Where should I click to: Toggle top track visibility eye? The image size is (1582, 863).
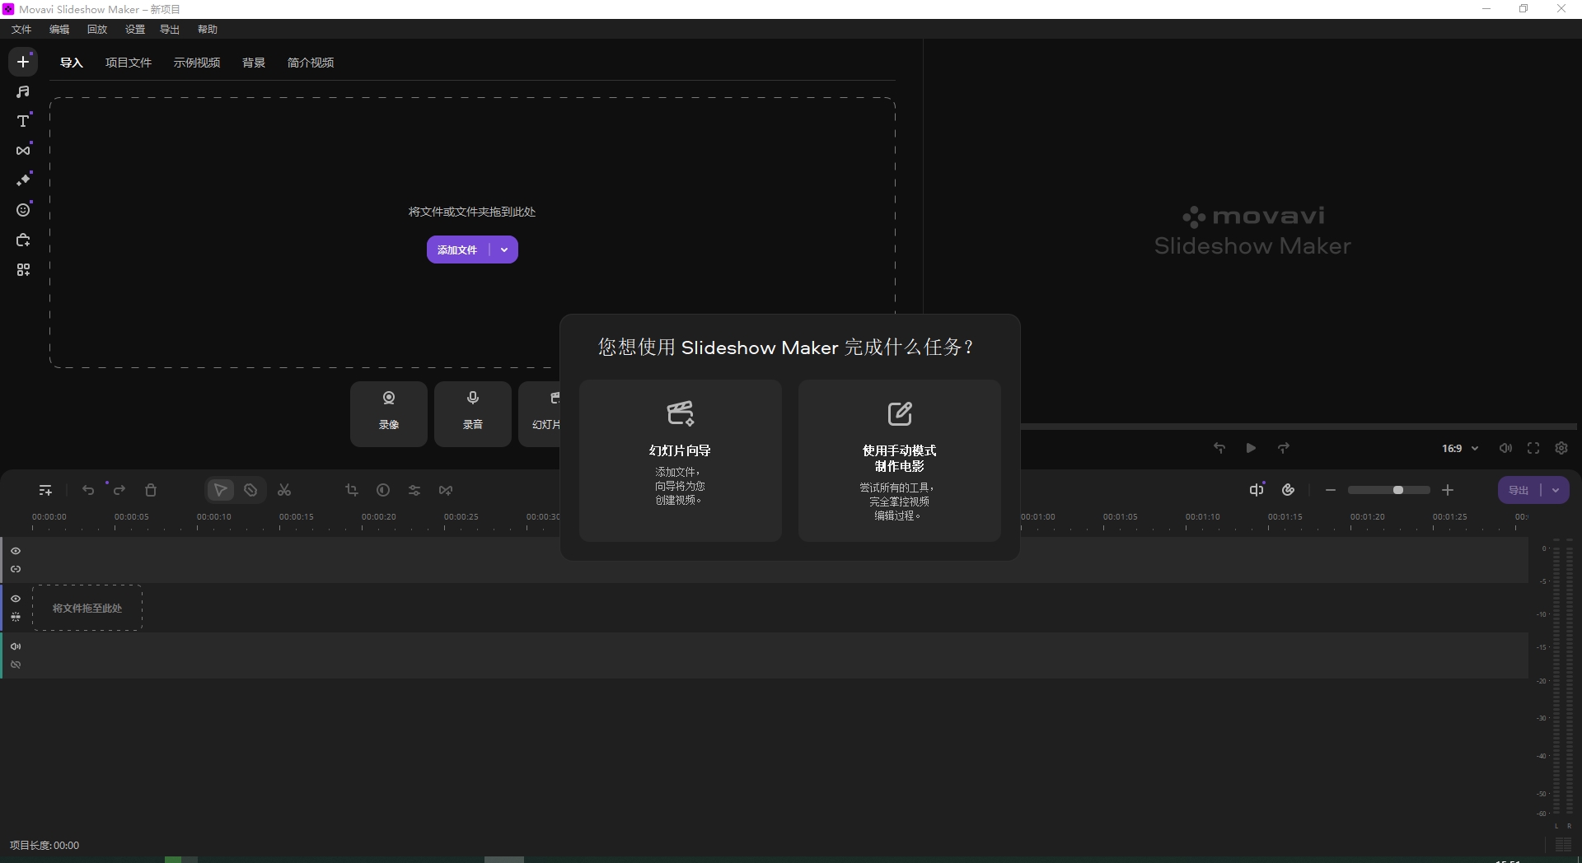click(16, 551)
